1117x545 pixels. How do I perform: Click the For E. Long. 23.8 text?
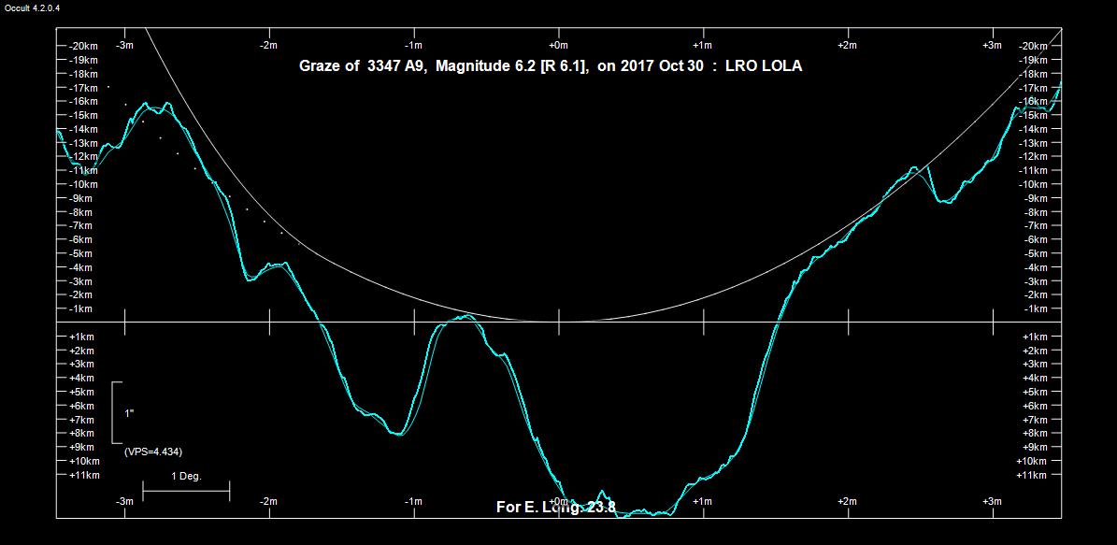coord(555,507)
